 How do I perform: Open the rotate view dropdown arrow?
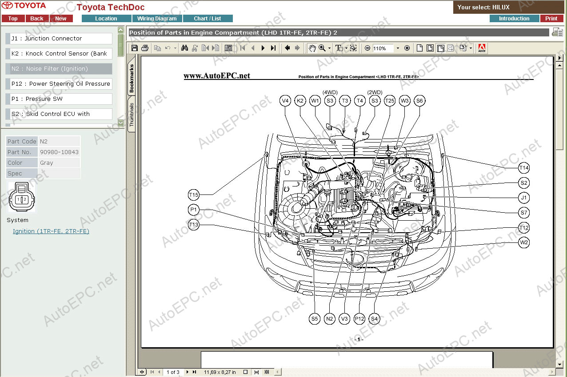click(471, 48)
